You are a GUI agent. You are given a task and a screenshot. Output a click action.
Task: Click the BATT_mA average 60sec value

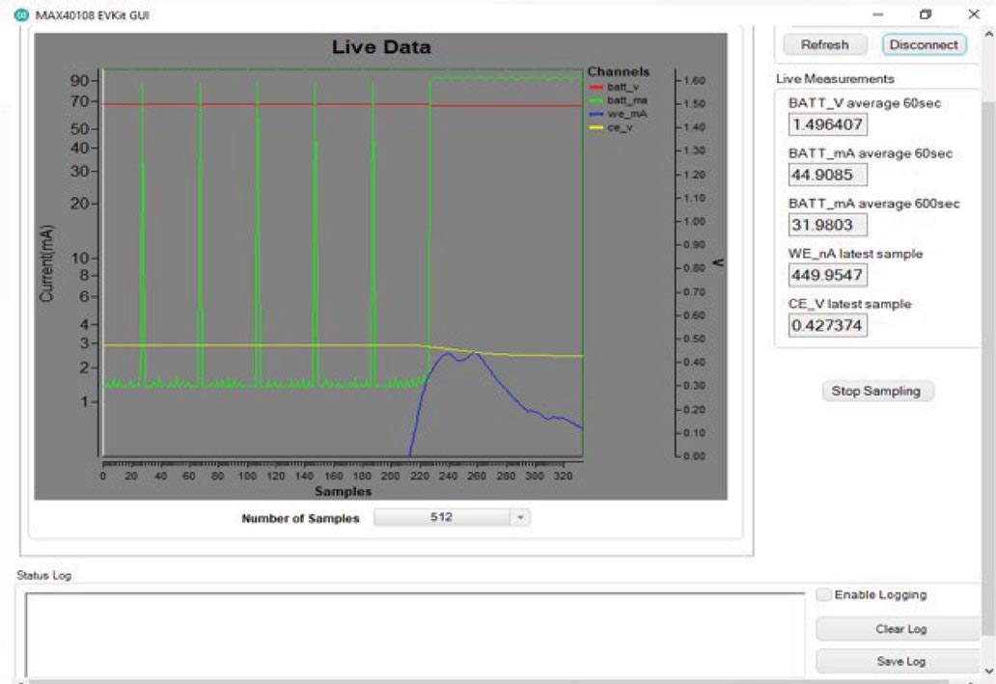(827, 175)
